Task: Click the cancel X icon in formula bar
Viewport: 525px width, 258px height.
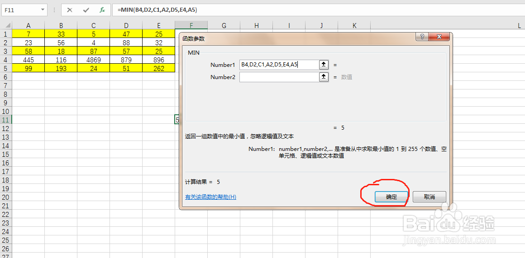Action: 70,10
